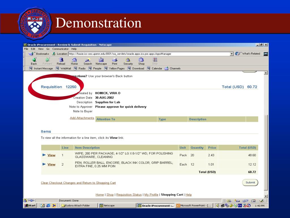The width and height of the screenshot is (290, 218).
Task: Open WebMail in personal toolbar
Action: [x=63, y=68]
